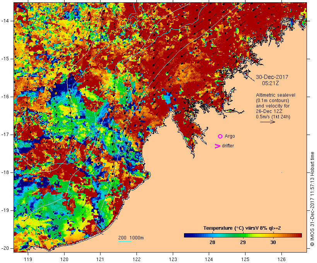Click the '-18' latitude axis label
This screenshot has height=263, width=317.
(5, 172)
